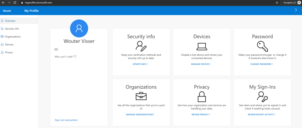Image resolution: width=302 pixels, height=128 pixels.
Task: Click 'Keep your verification methods' description text
Action: [141, 56]
